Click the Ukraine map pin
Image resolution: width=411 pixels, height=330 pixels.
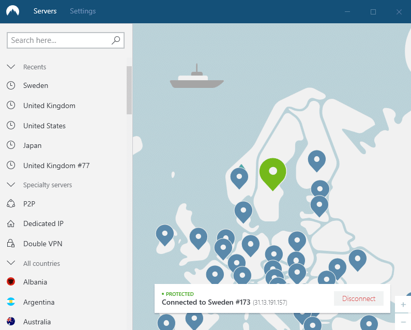click(358, 260)
